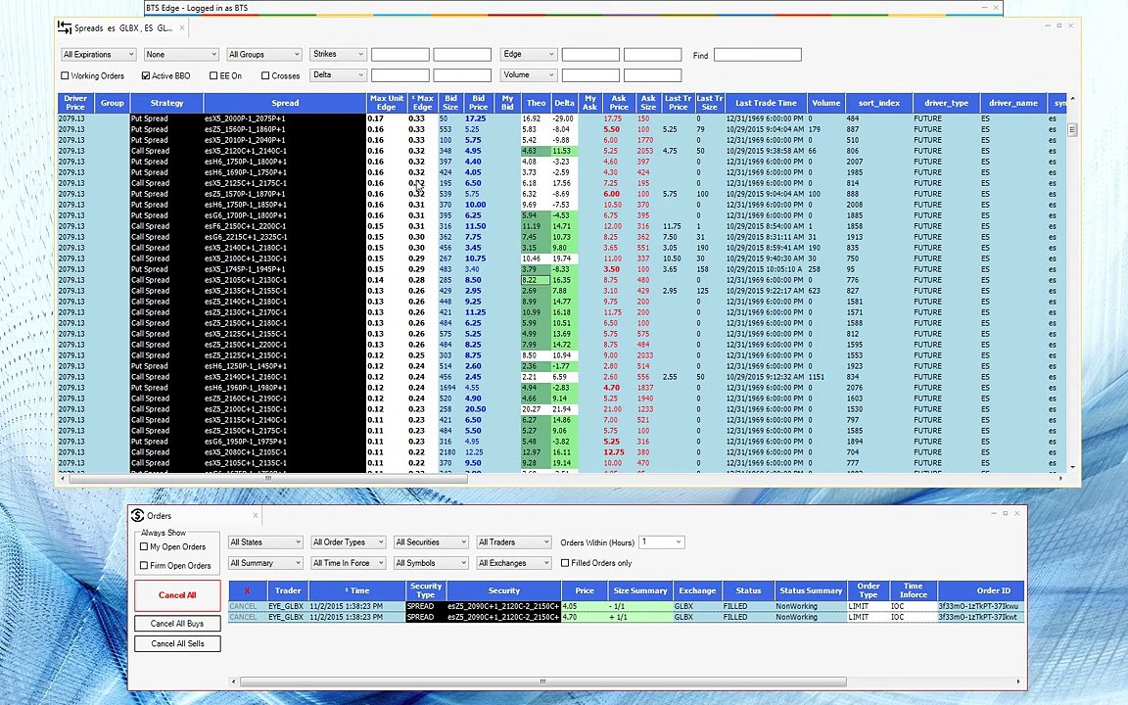Image resolution: width=1128 pixels, height=705 pixels.
Task: Maximize the Orders window
Action: [1005, 513]
